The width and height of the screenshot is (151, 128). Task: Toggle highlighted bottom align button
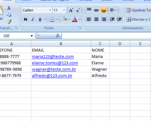pyautogui.click(x=104, y=10)
